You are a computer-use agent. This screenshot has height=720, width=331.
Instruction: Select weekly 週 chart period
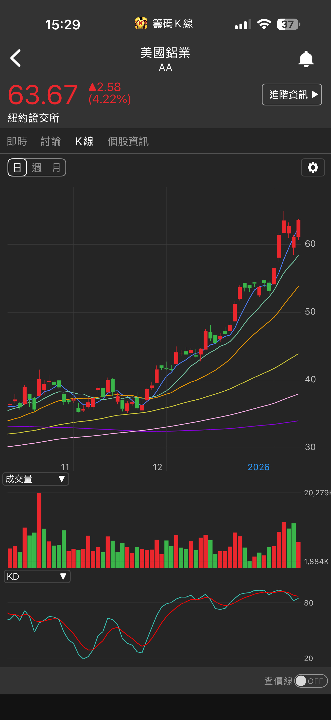37,167
